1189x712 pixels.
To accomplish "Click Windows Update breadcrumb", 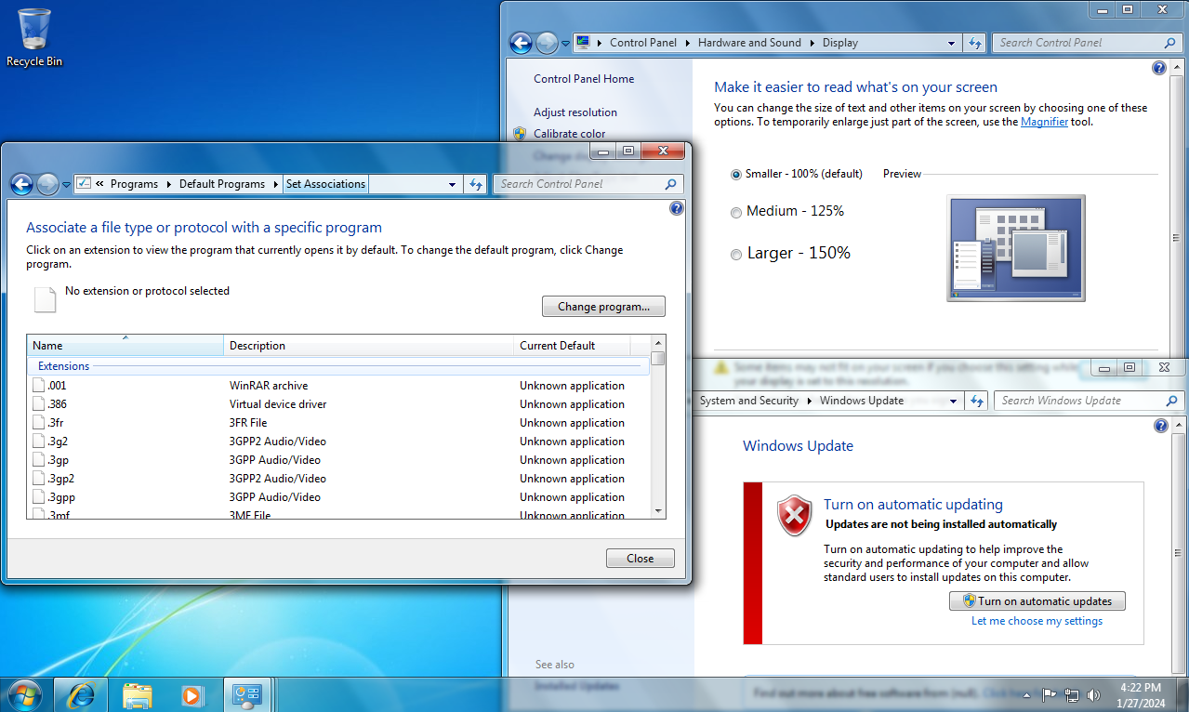I will point(862,401).
